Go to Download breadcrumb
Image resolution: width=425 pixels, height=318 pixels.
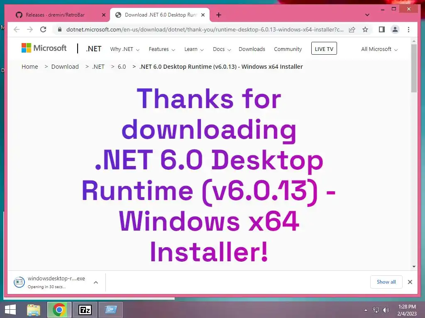click(65, 67)
